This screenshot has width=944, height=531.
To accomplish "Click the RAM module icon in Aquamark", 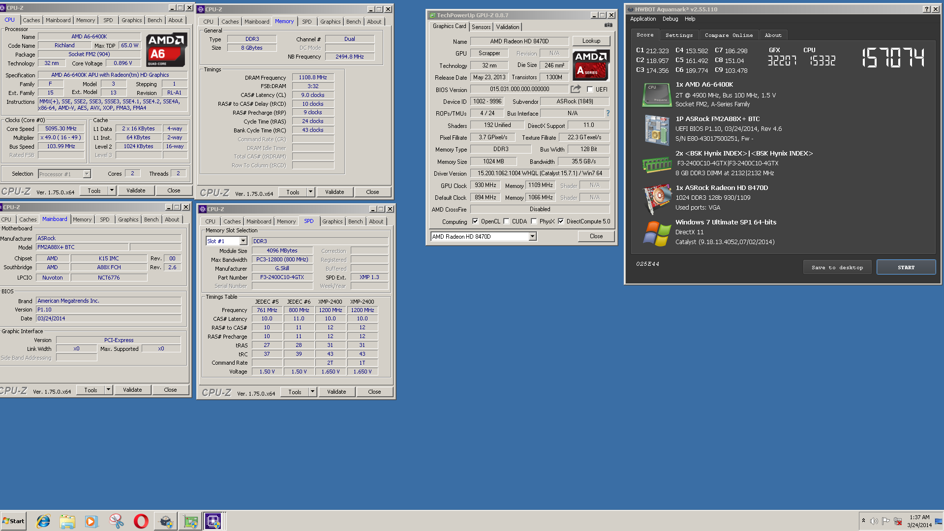I will click(657, 164).
